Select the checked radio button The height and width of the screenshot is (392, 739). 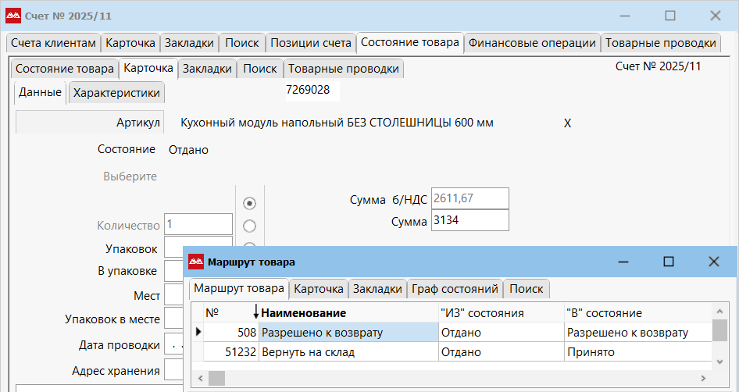tap(249, 203)
